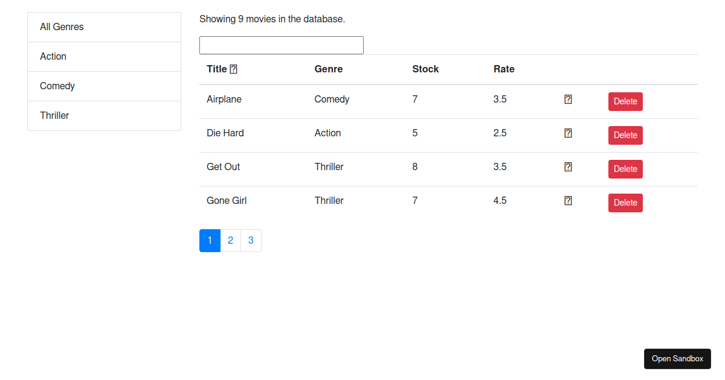Toggle the like icon in Die Hard row
The image size is (725, 380).
(x=568, y=133)
